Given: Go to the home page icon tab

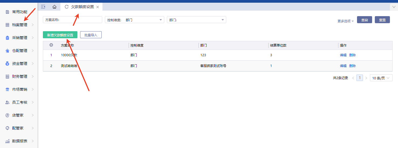Looking at the screenshot, I should (54, 7).
